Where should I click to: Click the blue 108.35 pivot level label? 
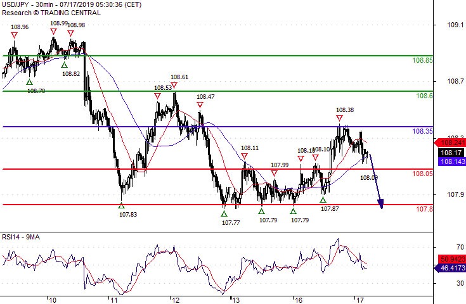[422, 131]
